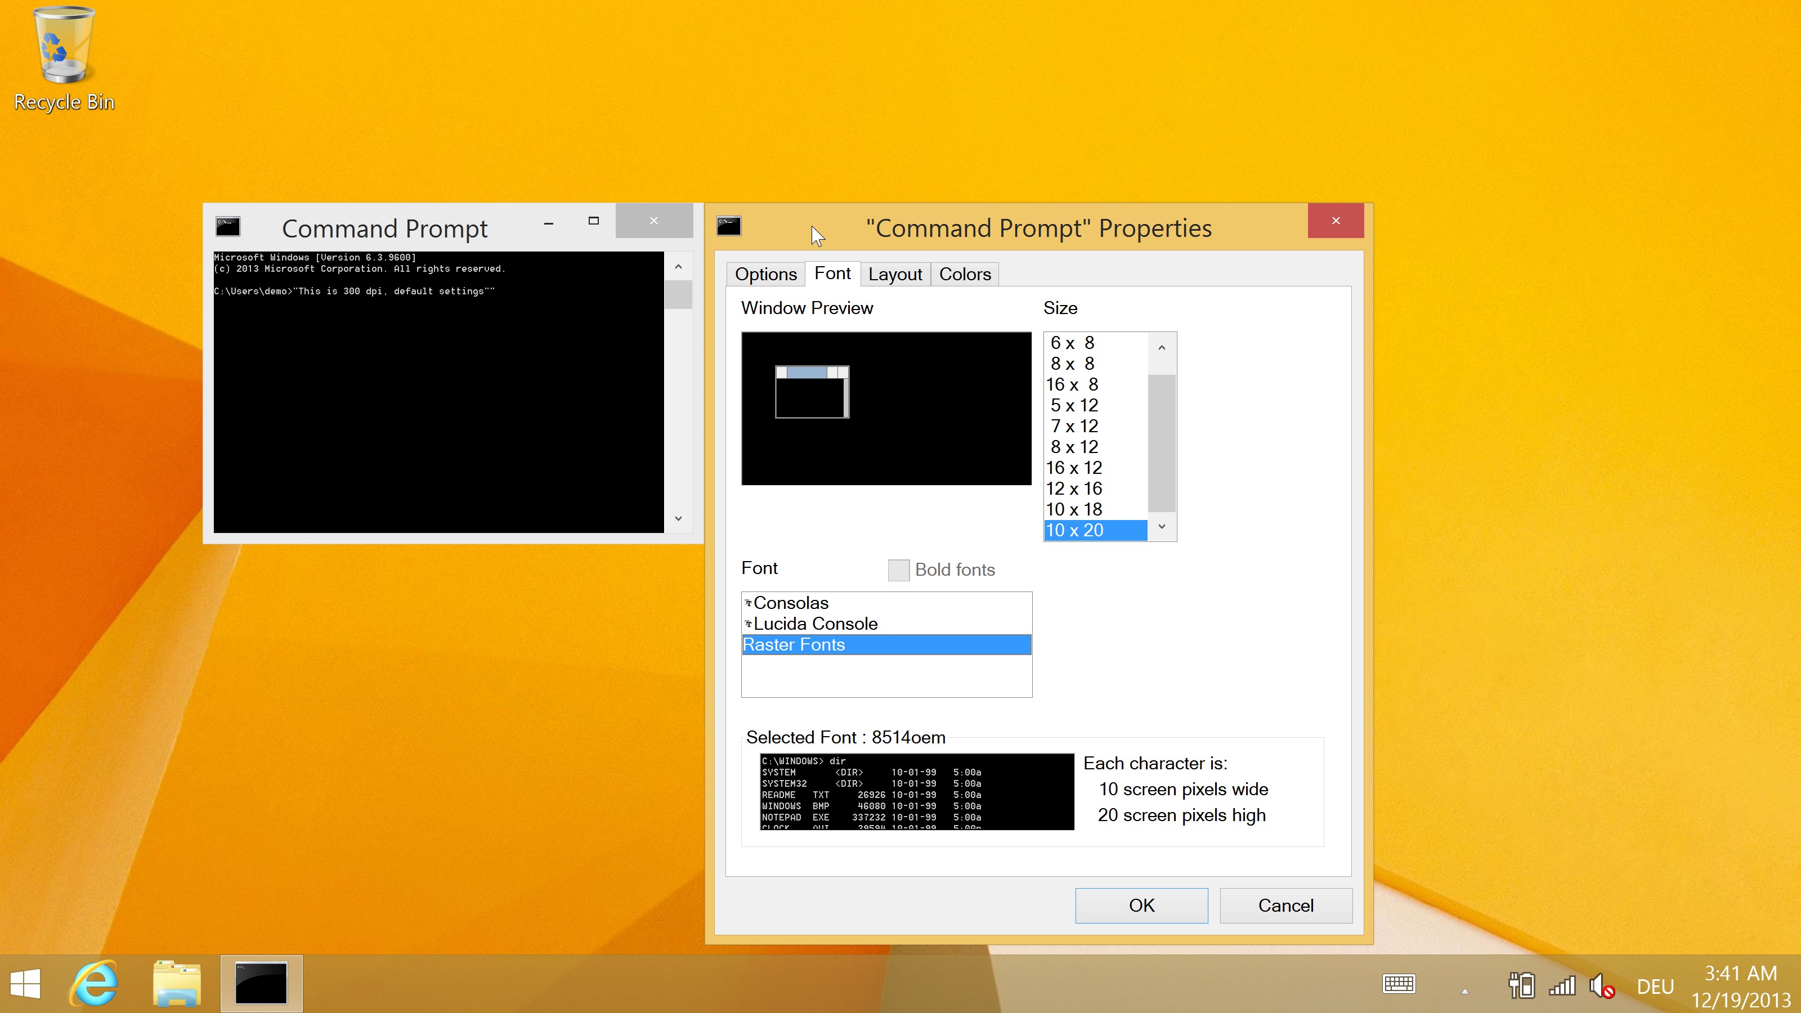Select size 8 x 8
Viewport: 1801px width, 1013px height.
(x=1096, y=364)
